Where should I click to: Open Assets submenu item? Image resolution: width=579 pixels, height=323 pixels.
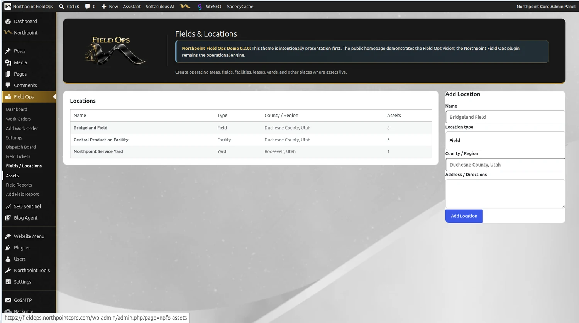tap(12, 175)
